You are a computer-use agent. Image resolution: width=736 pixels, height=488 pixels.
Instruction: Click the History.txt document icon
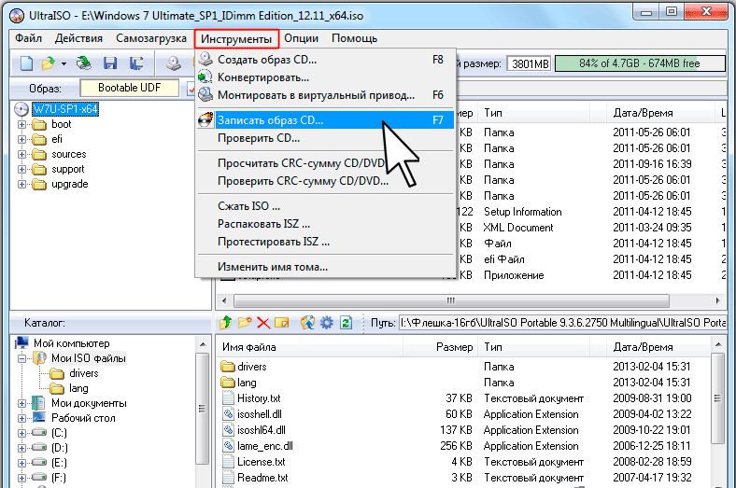[x=228, y=398]
